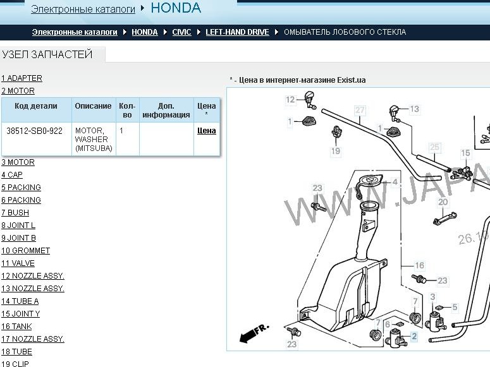Screen dimensions: 490x367
Task: Open the 14 TUBE A entry
Action: [x=20, y=301]
